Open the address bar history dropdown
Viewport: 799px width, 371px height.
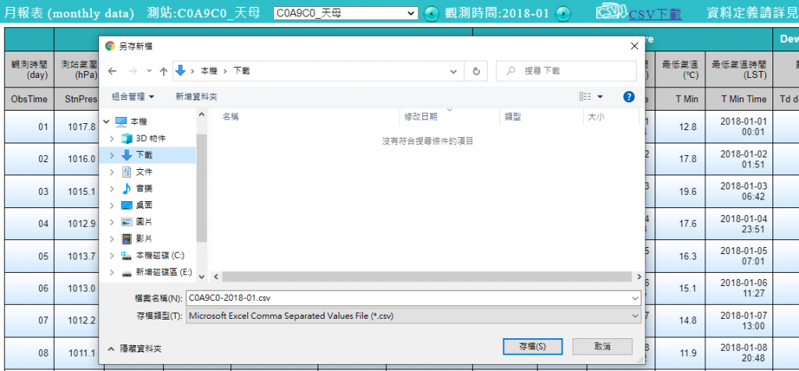(453, 71)
